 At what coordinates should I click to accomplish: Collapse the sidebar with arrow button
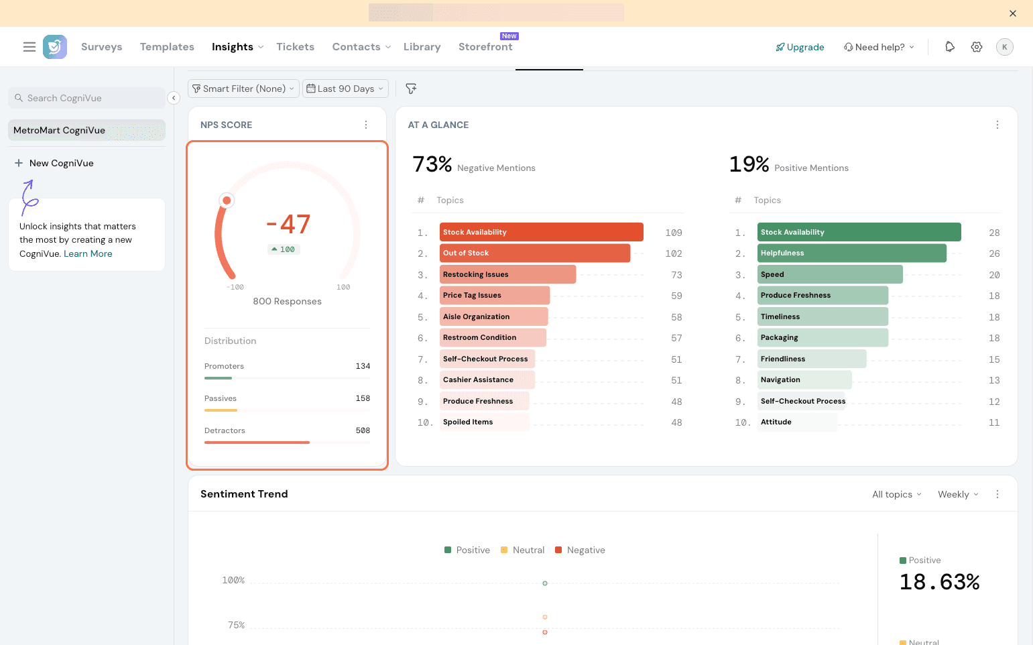pyautogui.click(x=174, y=98)
